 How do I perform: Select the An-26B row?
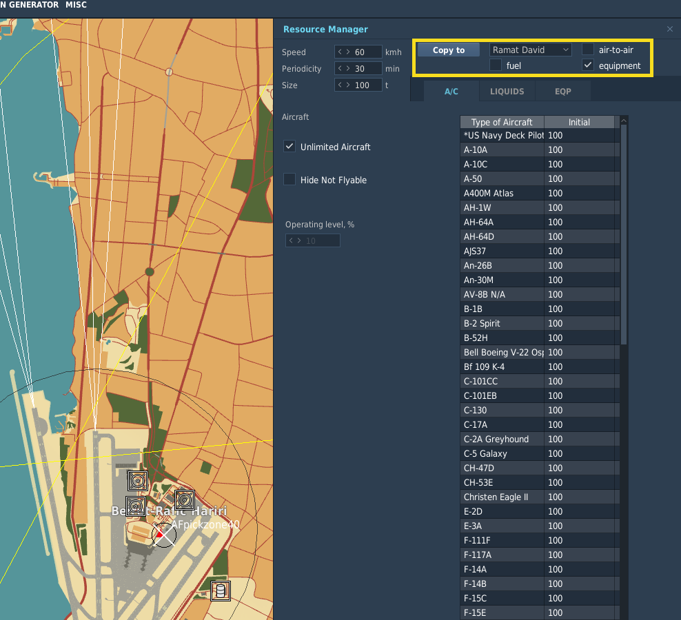pos(540,265)
